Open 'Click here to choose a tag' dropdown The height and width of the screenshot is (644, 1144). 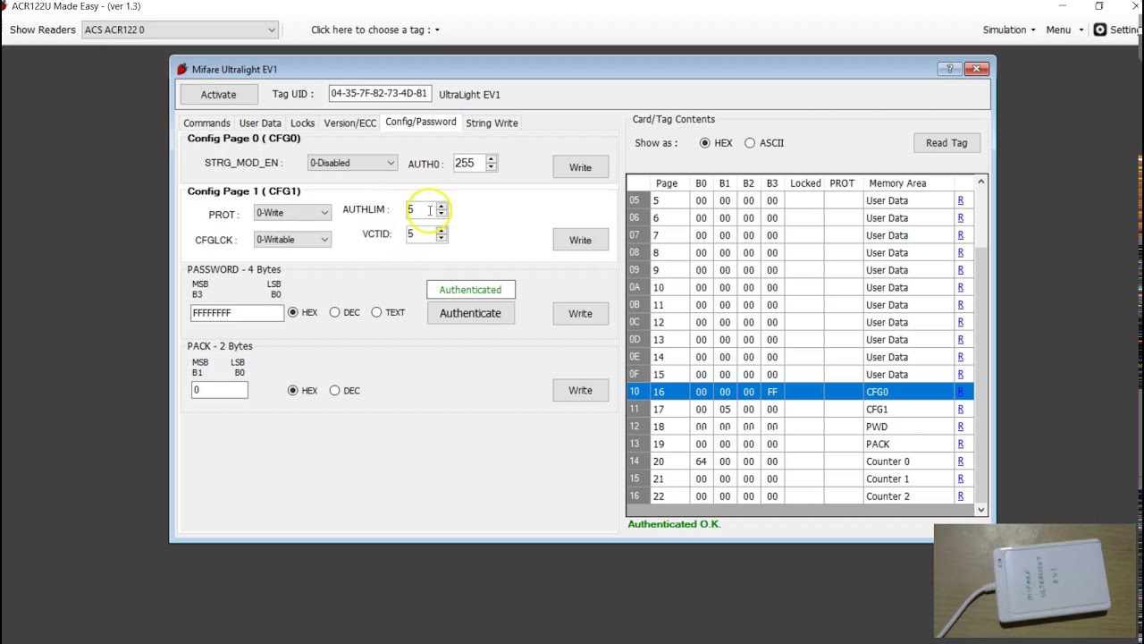coord(374,30)
